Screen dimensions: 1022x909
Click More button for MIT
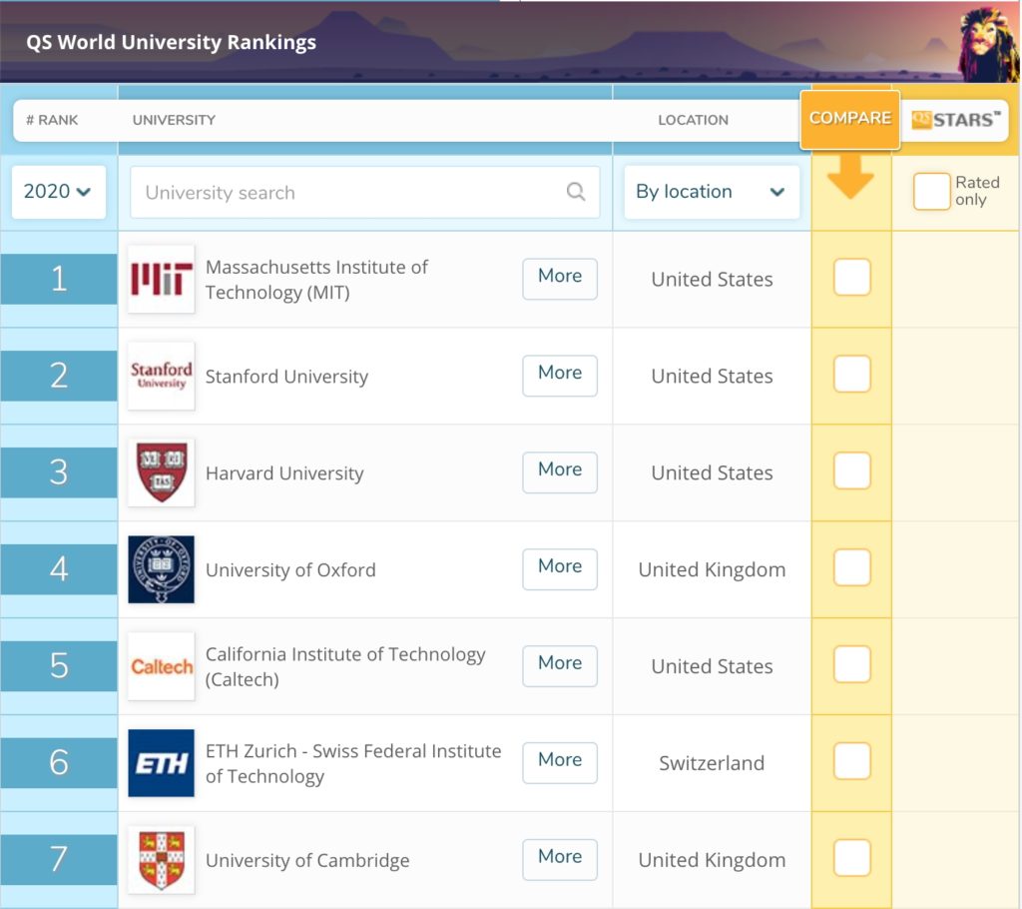(x=560, y=279)
